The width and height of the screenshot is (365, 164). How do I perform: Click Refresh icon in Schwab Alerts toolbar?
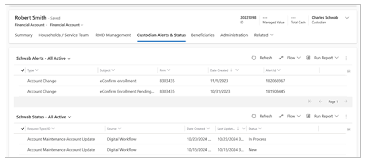point(254,58)
